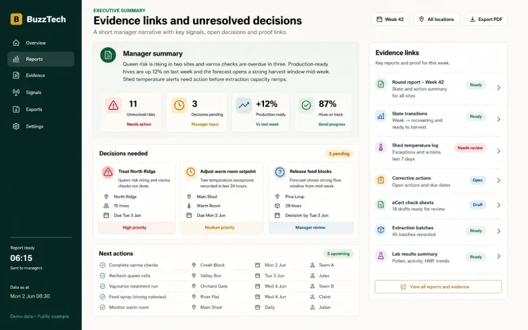The width and height of the screenshot is (528, 330).
Task: Click the 15 hives people icon
Action: pyautogui.click(x=106, y=206)
